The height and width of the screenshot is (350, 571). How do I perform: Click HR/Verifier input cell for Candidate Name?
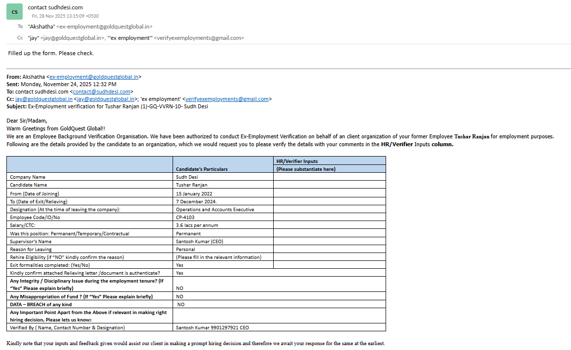[x=329, y=185]
